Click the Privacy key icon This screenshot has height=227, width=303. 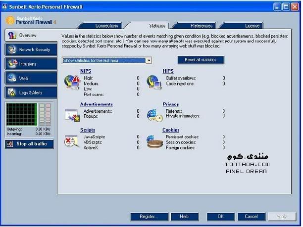coord(155,115)
